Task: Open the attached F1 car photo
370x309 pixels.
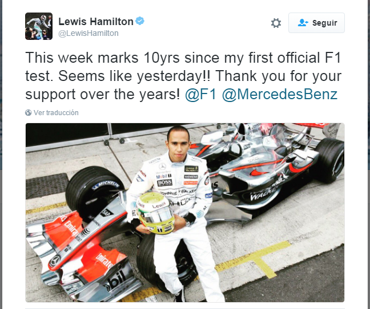Action: 185,213
